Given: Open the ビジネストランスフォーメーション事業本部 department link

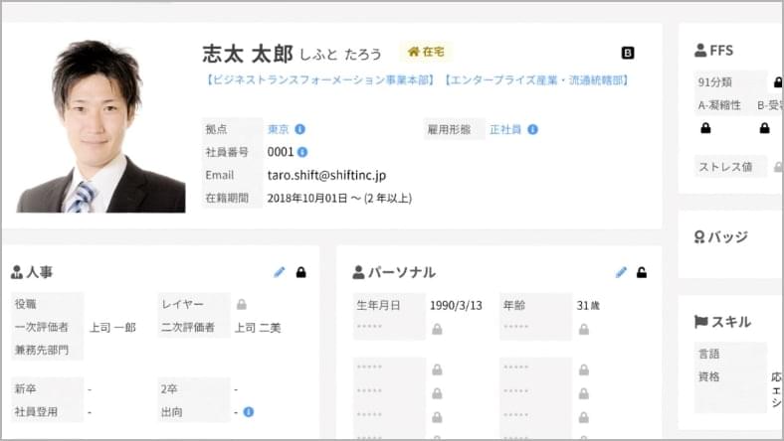Looking at the screenshot, I should coord(320,80).
